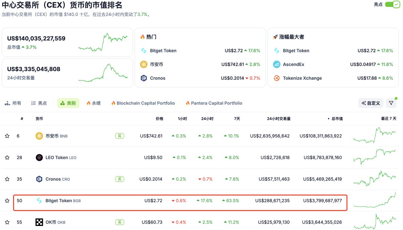Click the OKB coin logo
This screenshot has width=403, height=230.
pyautogui.click(x=40, y=222)
